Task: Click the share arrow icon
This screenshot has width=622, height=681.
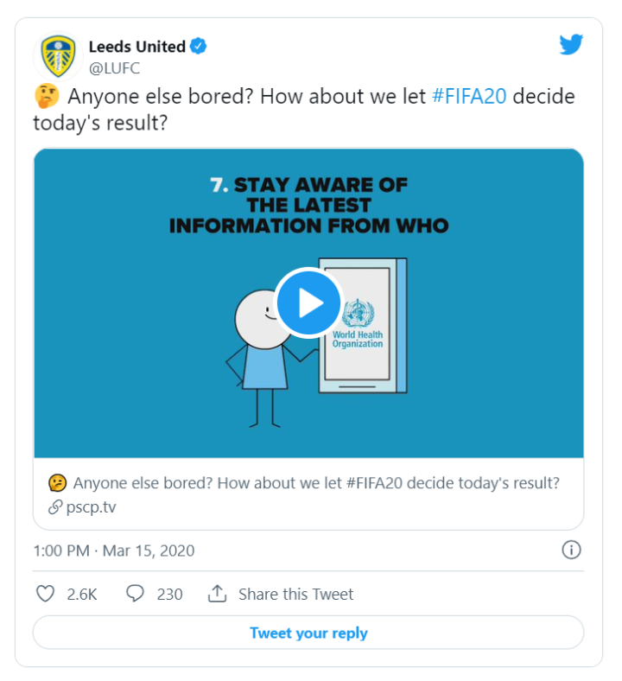Action: pos(217,594)
